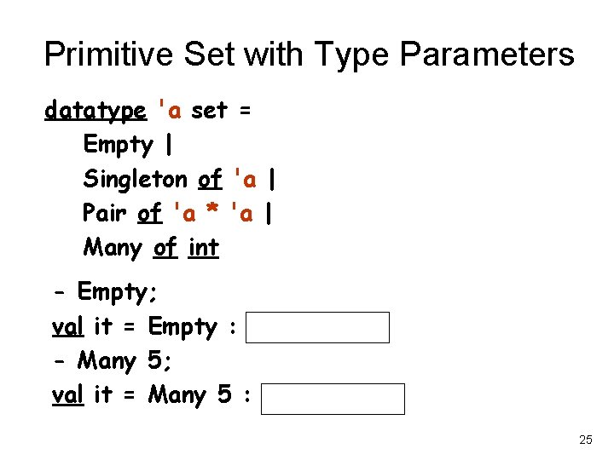614x460 pixels.
Task: Click the slide number 25
Action: [585, 440]
